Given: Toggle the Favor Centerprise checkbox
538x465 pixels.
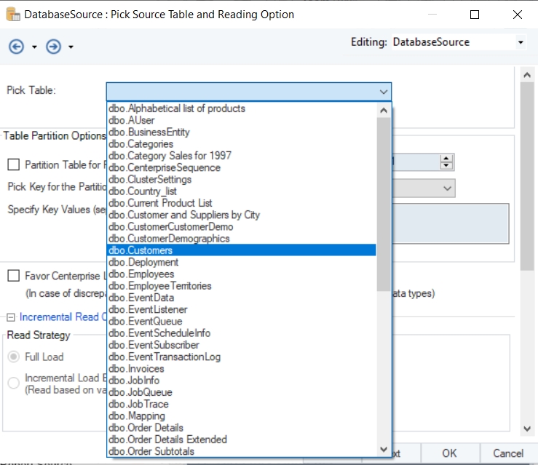Looking at the screenshot, I should (x=14, y=276).
